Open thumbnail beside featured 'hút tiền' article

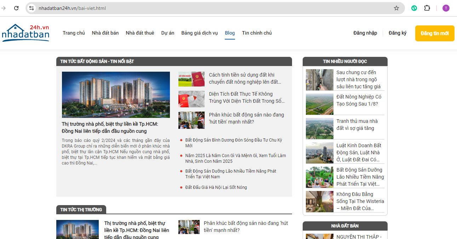pos(192,120)
